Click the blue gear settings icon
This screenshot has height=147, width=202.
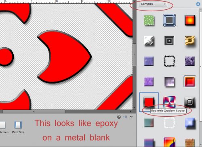[198, 4]
